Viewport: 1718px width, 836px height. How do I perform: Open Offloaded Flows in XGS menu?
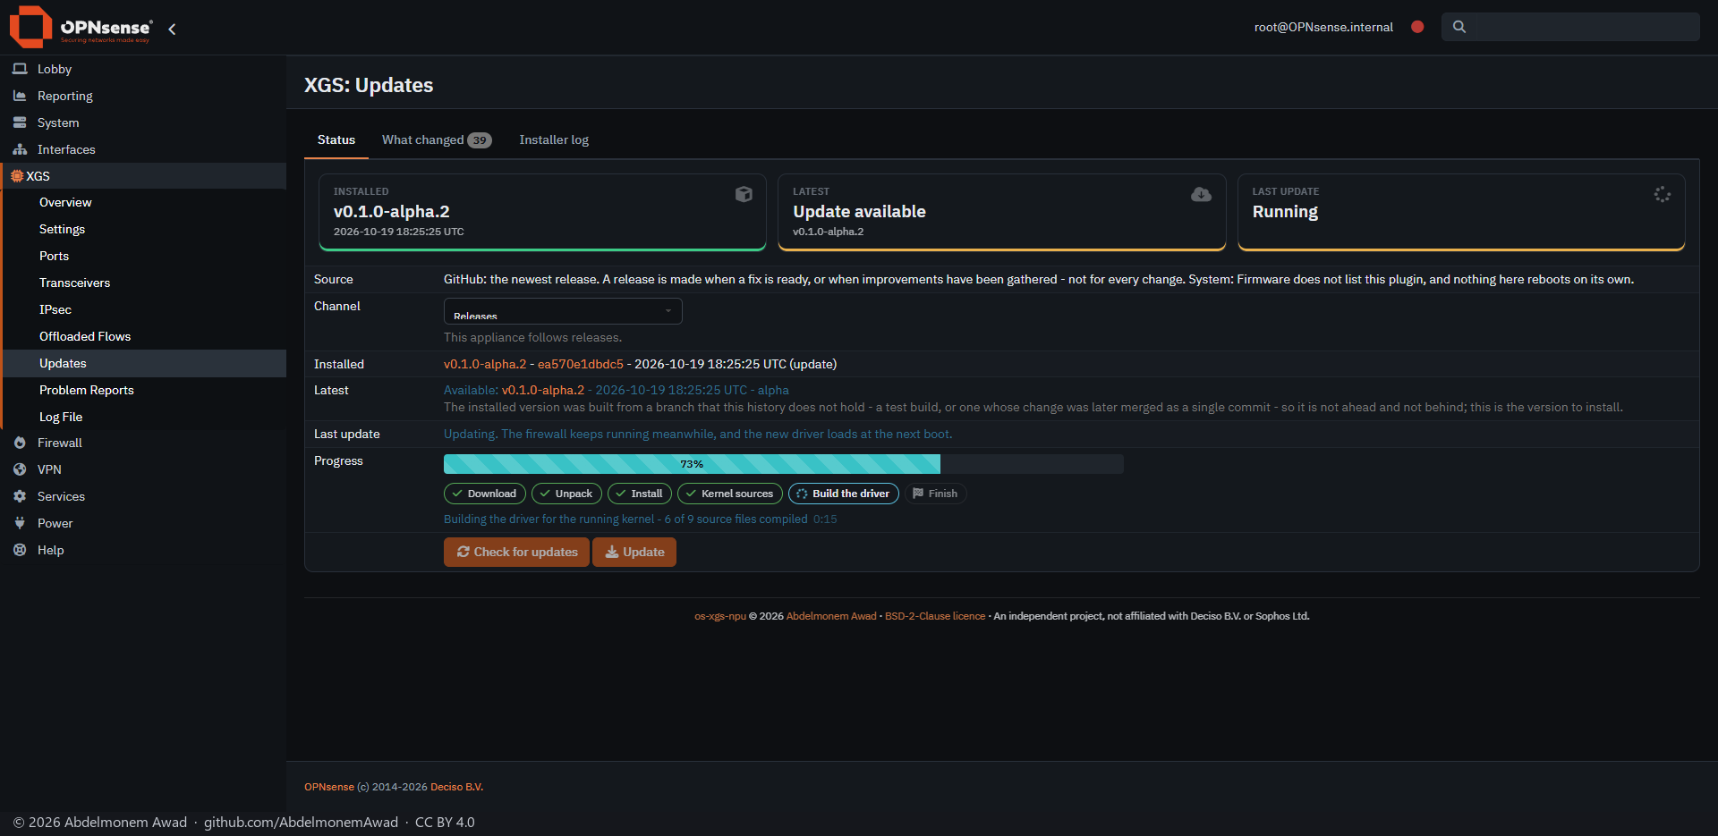click(x=145, y=336)
